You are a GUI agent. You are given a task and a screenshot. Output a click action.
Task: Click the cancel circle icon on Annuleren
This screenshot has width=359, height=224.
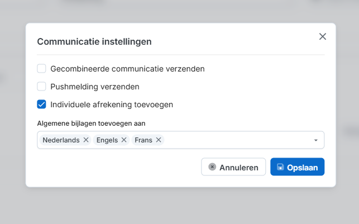[x=212, y=167]
